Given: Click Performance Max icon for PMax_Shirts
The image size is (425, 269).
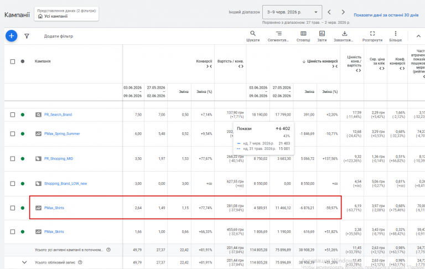Looking at the screenshot, I should (38, 208).
